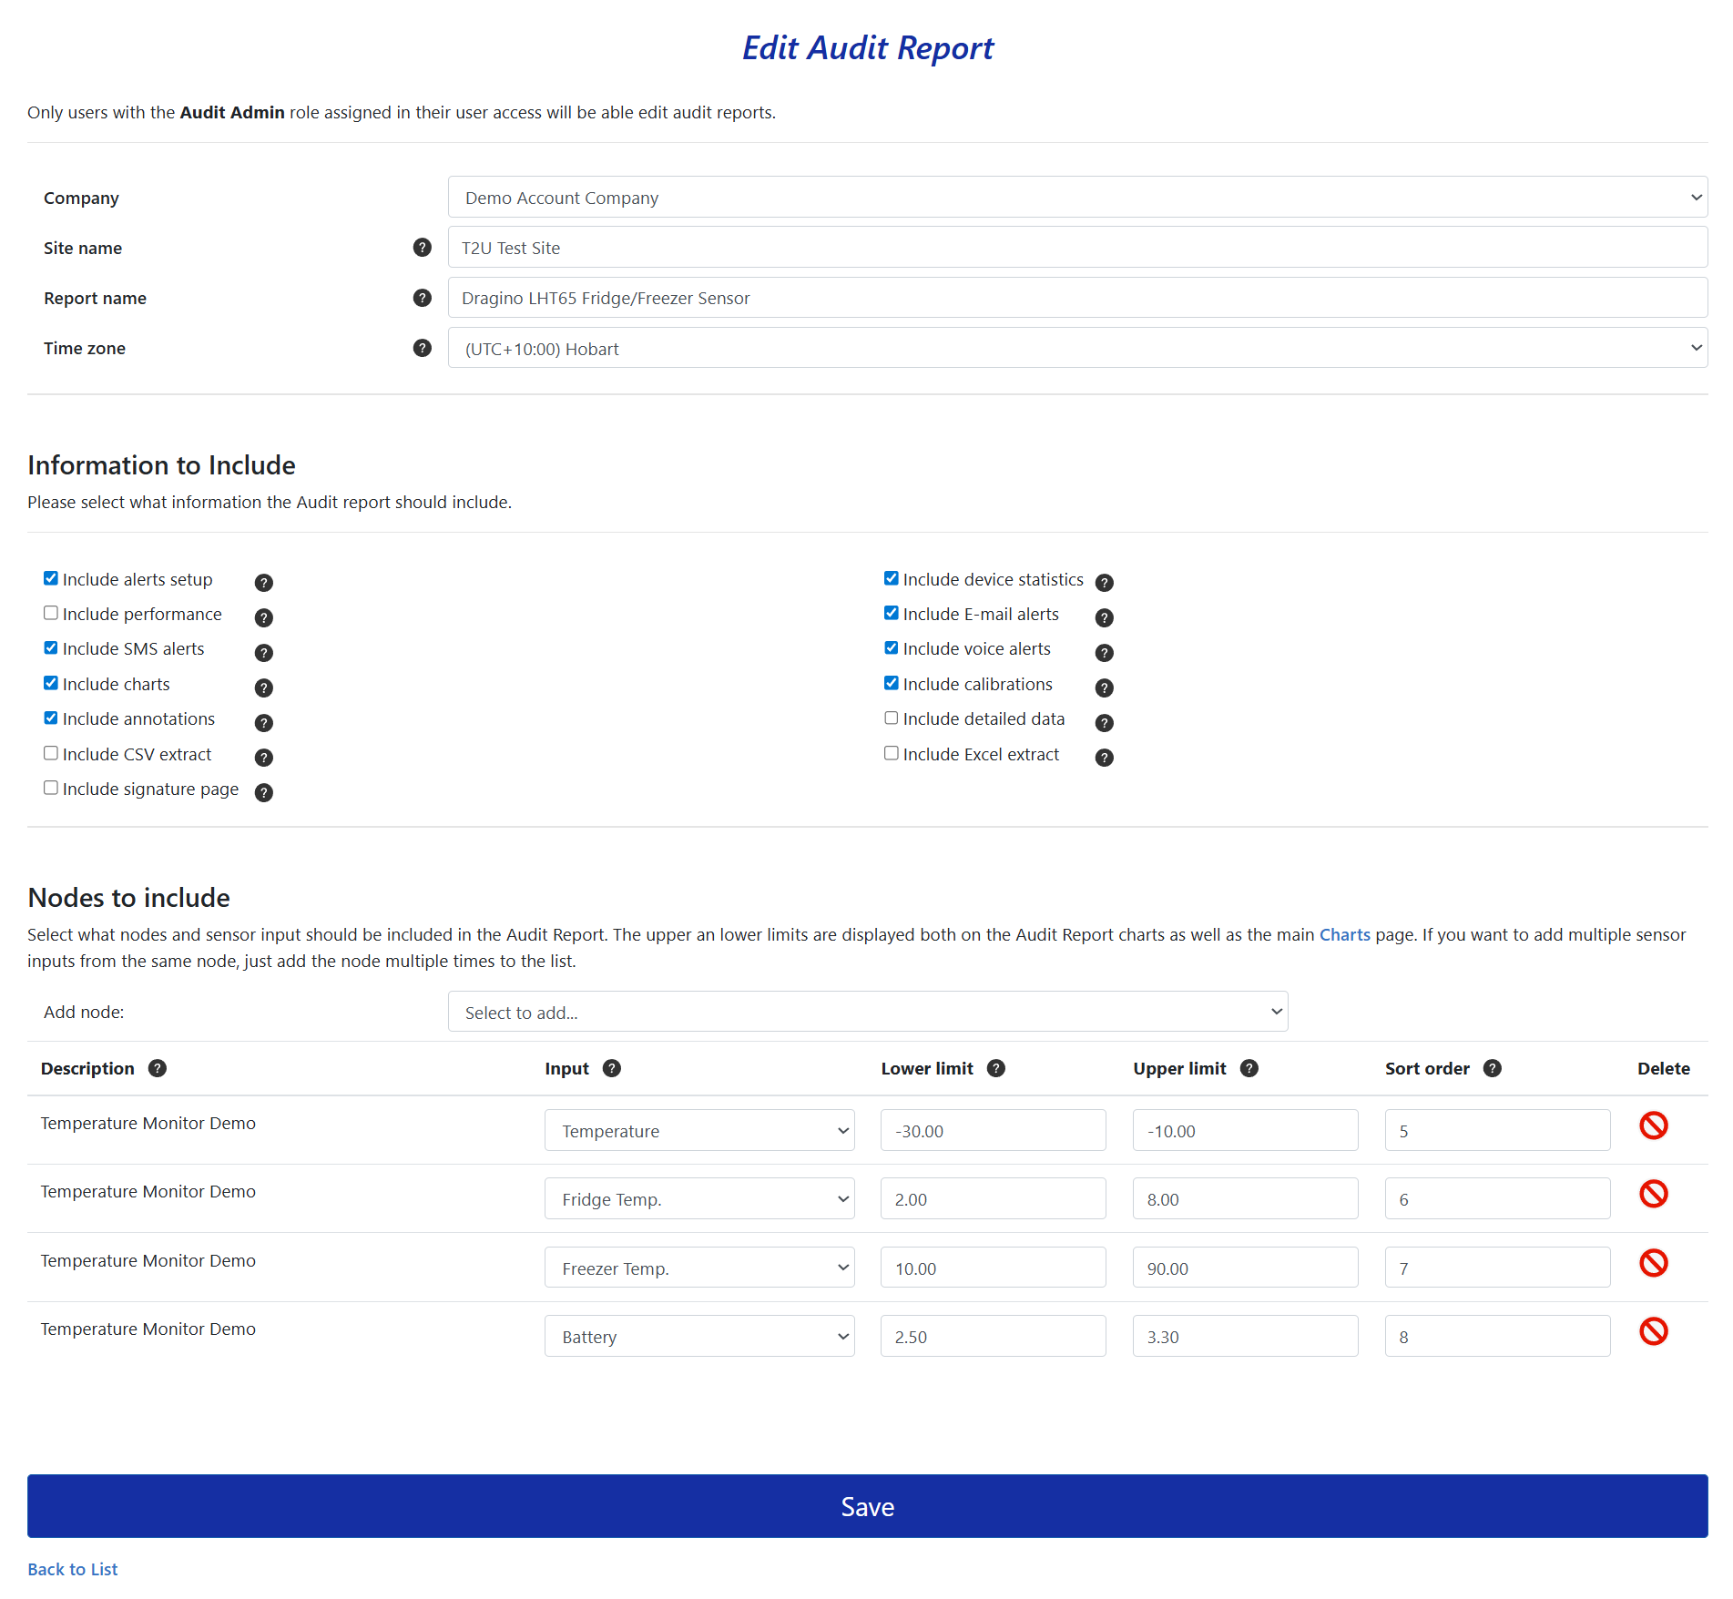Open the Add node select dropdown
The height and width of the screenshot is (1599, 1733).
pyautogui.click(x=868, y=1012)
